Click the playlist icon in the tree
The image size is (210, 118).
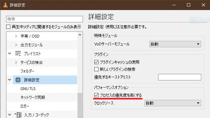tap(18, 53)
